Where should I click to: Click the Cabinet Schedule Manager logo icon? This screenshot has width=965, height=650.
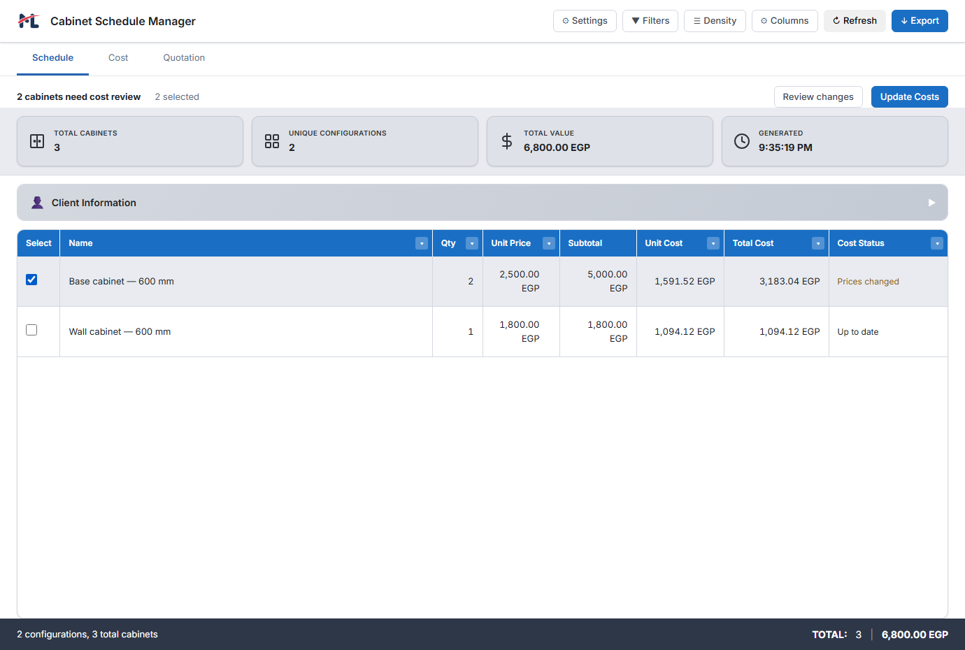click(29, 21)
